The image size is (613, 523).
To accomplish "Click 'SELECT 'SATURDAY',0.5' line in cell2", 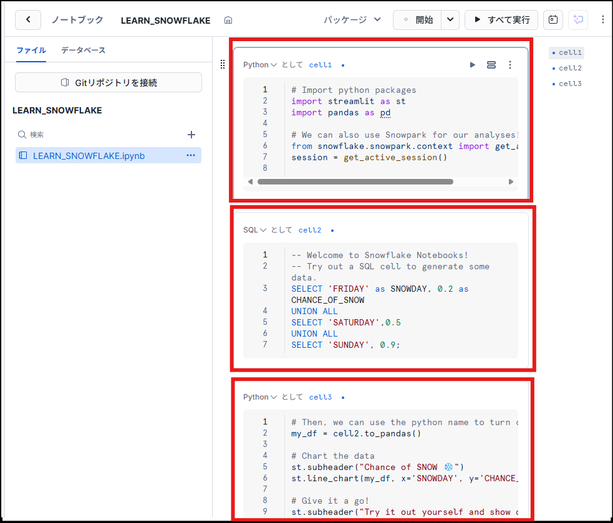I will tap(346, 322).
